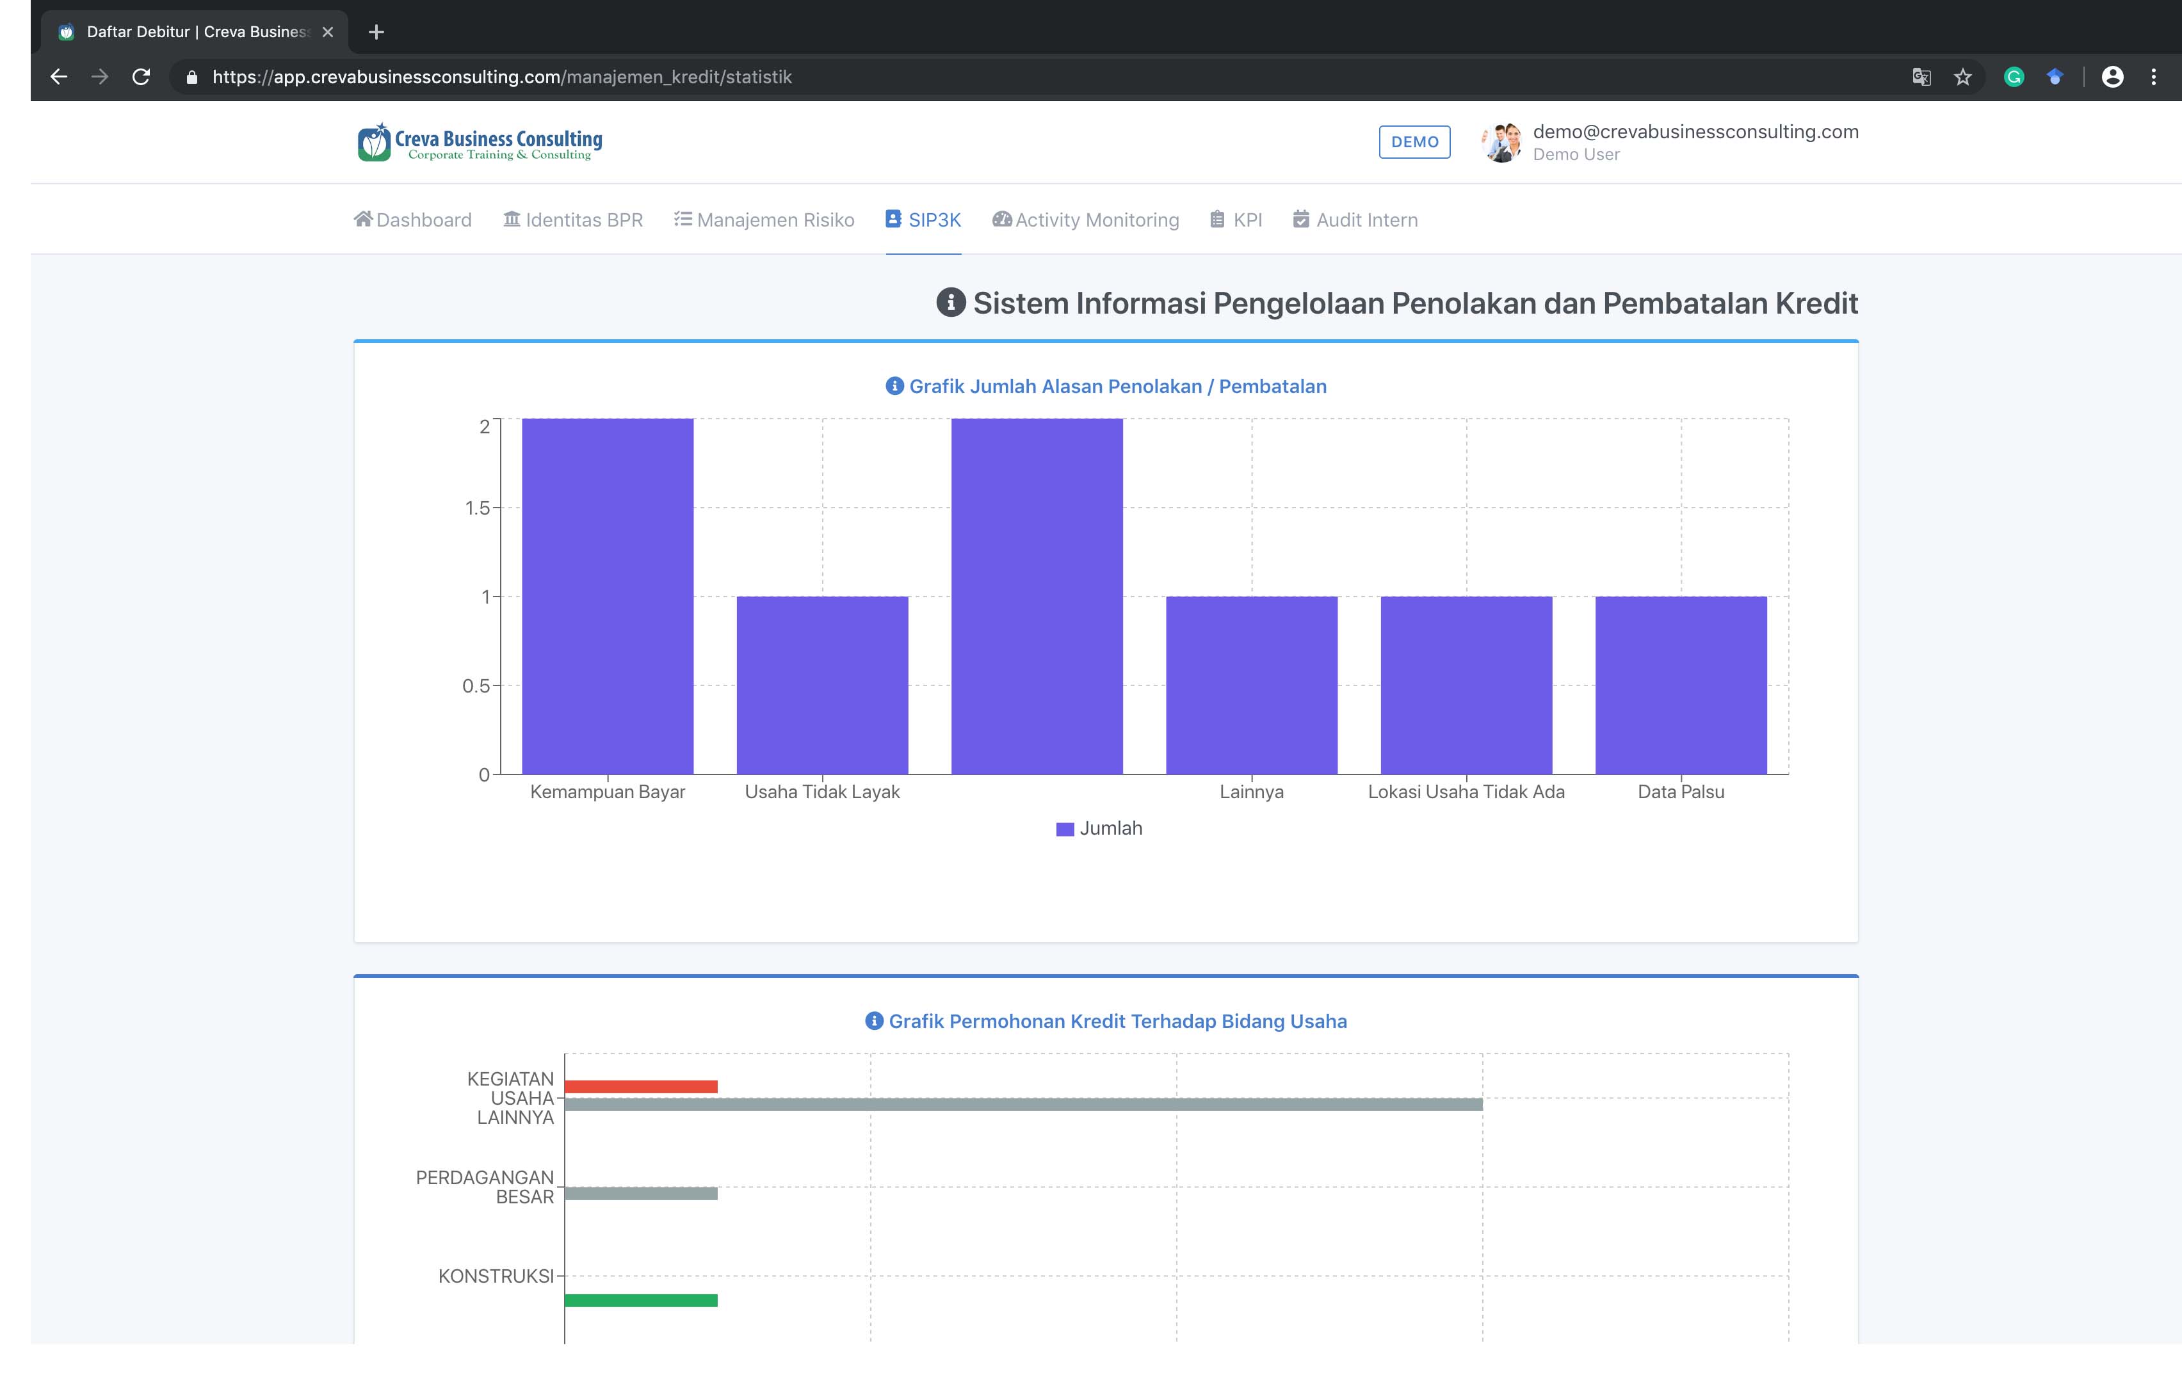Image resolution: width=2182 pixels, height=1380 pixels.
Task: Open the Manajemen Risiko menu
Action: click(x=764, y=220)
